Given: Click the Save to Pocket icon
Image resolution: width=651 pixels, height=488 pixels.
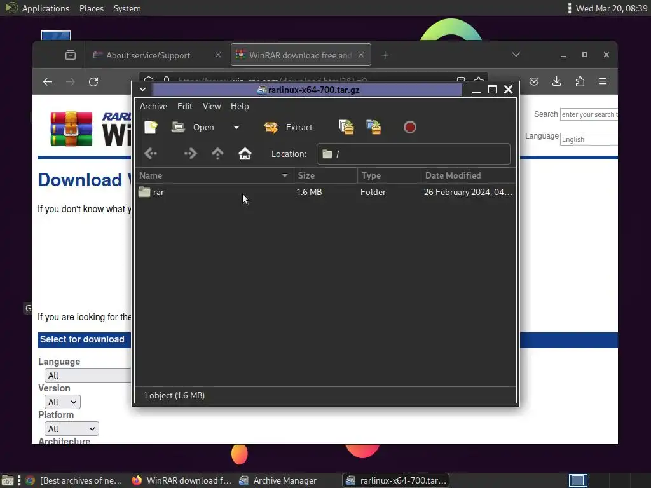Looking at the screenshot, I should pyautogui.click(x=534, y=81).
